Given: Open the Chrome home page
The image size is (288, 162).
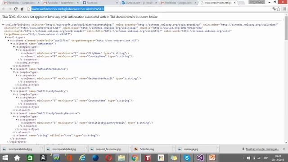Looking at the screenshot, I should coord(22,9).
